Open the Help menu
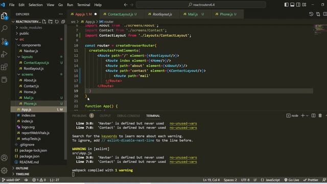The image size is (327, 184). pyautogui.click(x=98, y=5)
